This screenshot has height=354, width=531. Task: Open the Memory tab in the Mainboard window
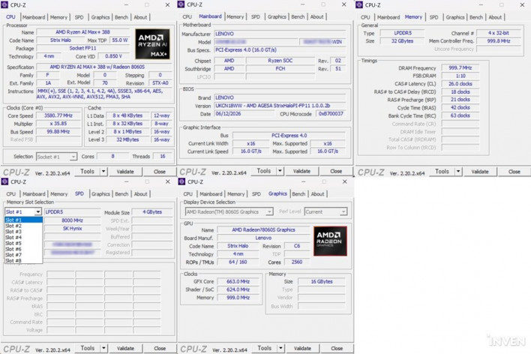235,16
